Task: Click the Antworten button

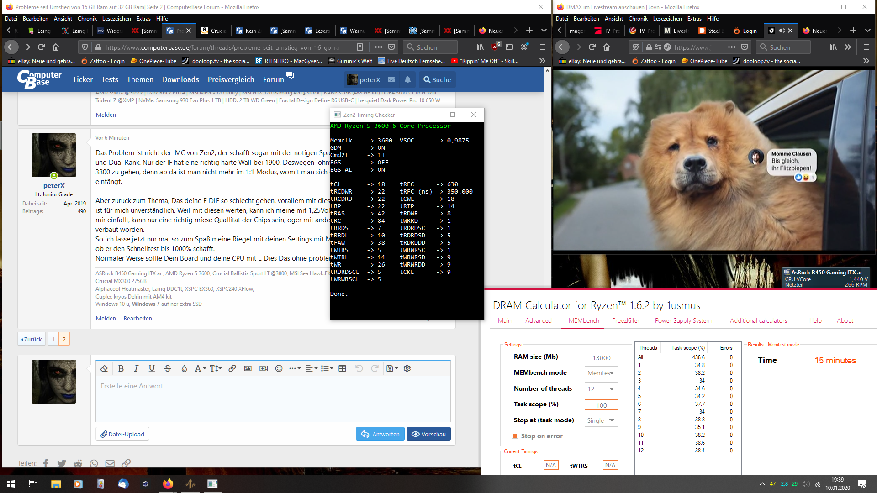Action: (x=380, y=434)
